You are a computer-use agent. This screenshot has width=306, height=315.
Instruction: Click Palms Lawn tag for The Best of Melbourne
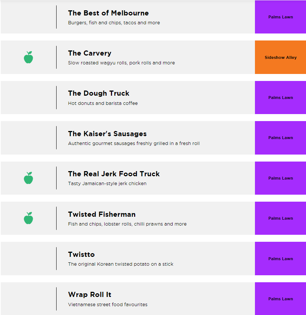281,17
